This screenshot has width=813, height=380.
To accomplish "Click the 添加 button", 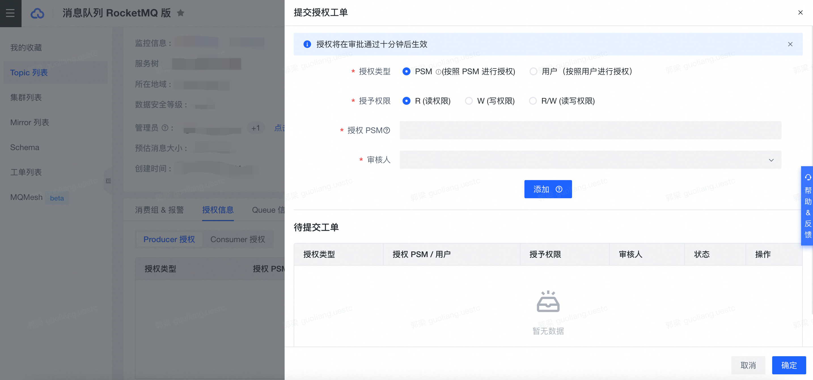I will coord(548,189).
